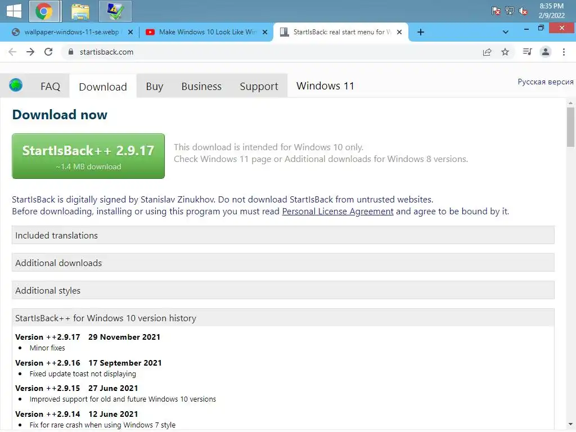Open the Chrome profile avatar
Image resolution: width=576 pixels, height=432 pixels.
coord(546,52)
